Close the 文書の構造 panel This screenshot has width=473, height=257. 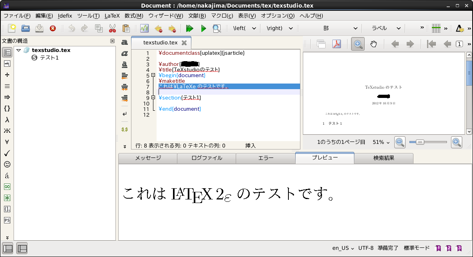click(x=112, y=41)
